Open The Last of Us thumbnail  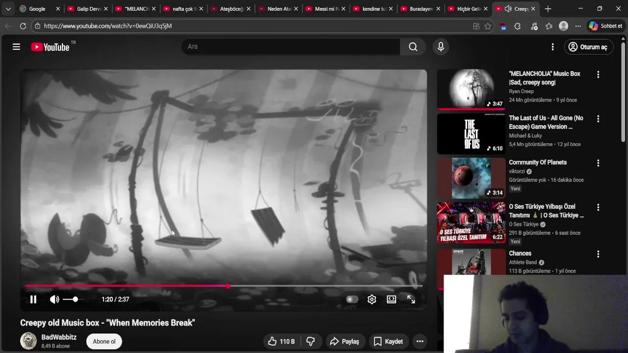[x=471, y=134]
